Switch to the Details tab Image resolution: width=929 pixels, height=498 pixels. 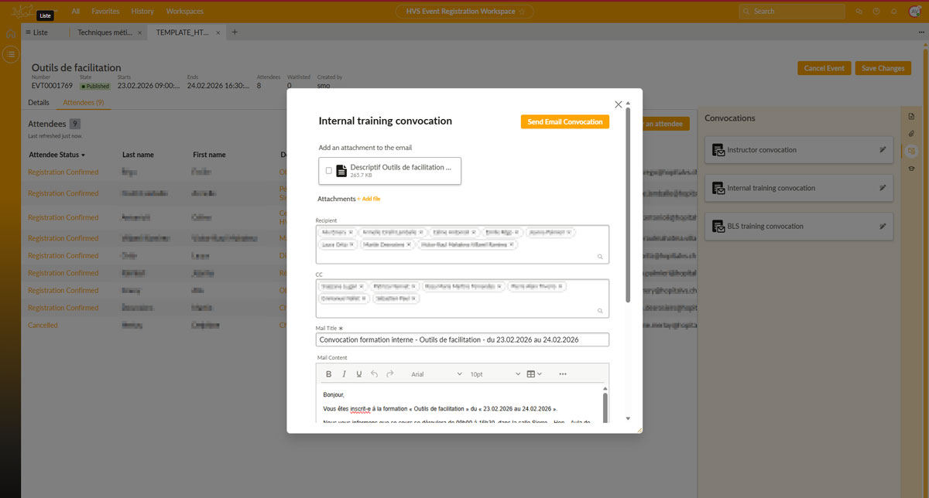click(39, 102)
